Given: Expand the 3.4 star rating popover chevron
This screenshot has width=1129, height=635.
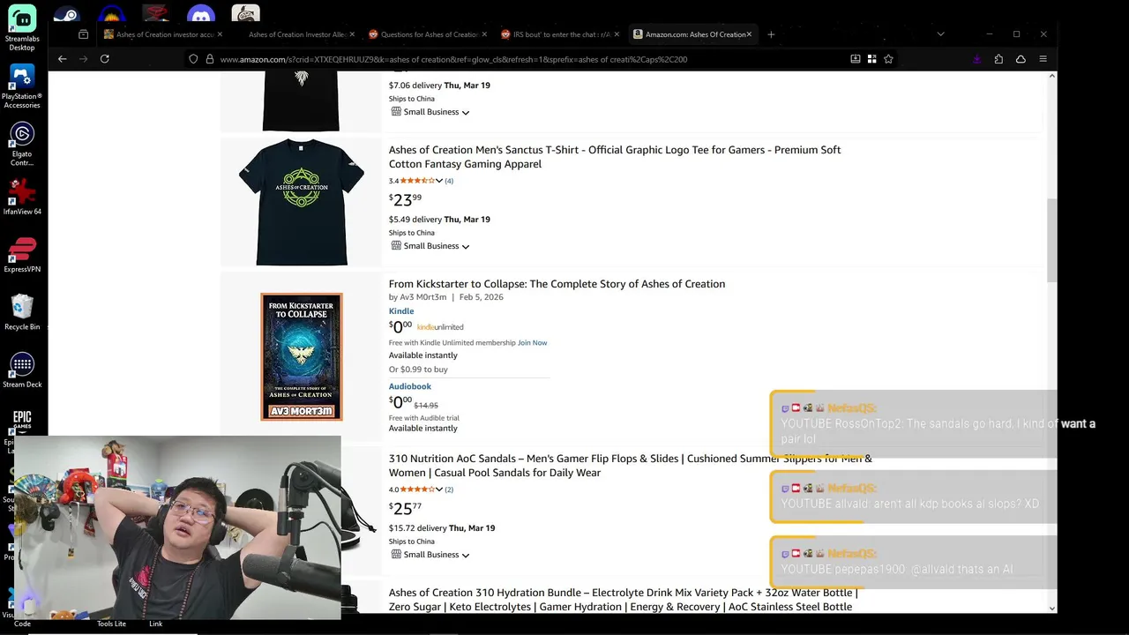Looking at the screenshot, I should [x=439, y=181].
